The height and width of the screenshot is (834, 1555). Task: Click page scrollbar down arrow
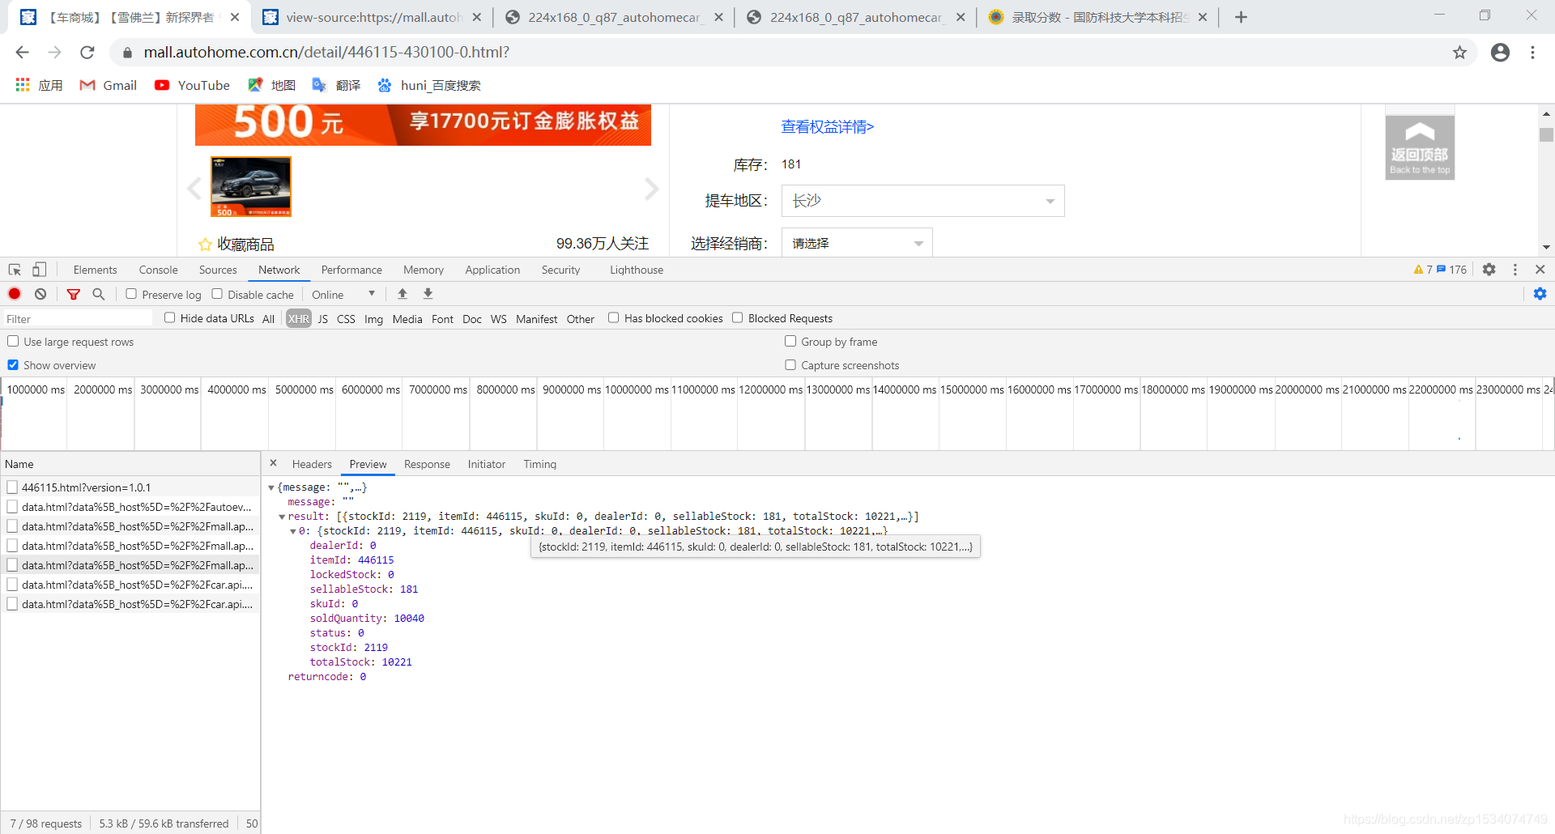point(1546,247)
